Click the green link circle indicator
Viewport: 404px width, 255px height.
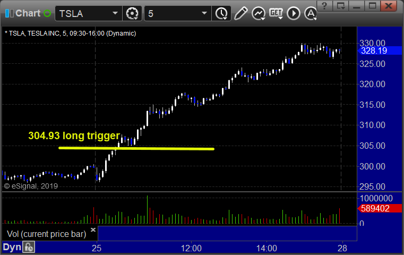47,13
